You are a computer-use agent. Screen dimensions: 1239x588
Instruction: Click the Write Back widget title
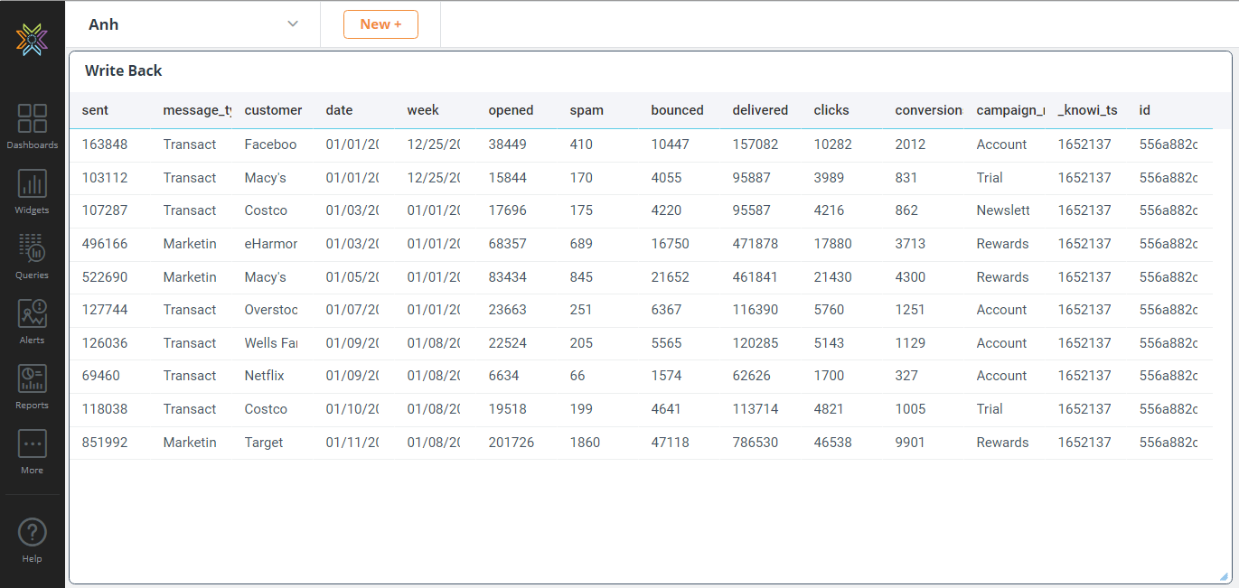tap(124, 70)
